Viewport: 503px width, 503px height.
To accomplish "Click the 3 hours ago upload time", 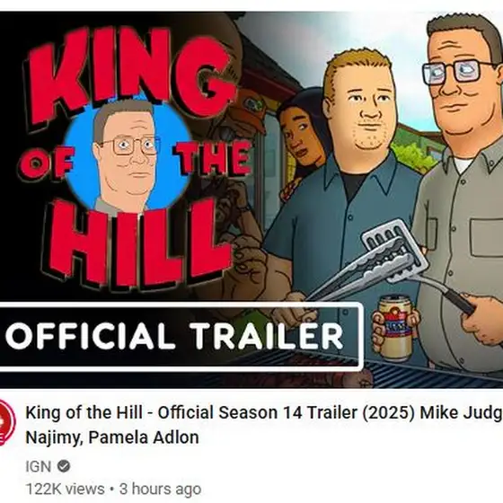I will 161,490.
